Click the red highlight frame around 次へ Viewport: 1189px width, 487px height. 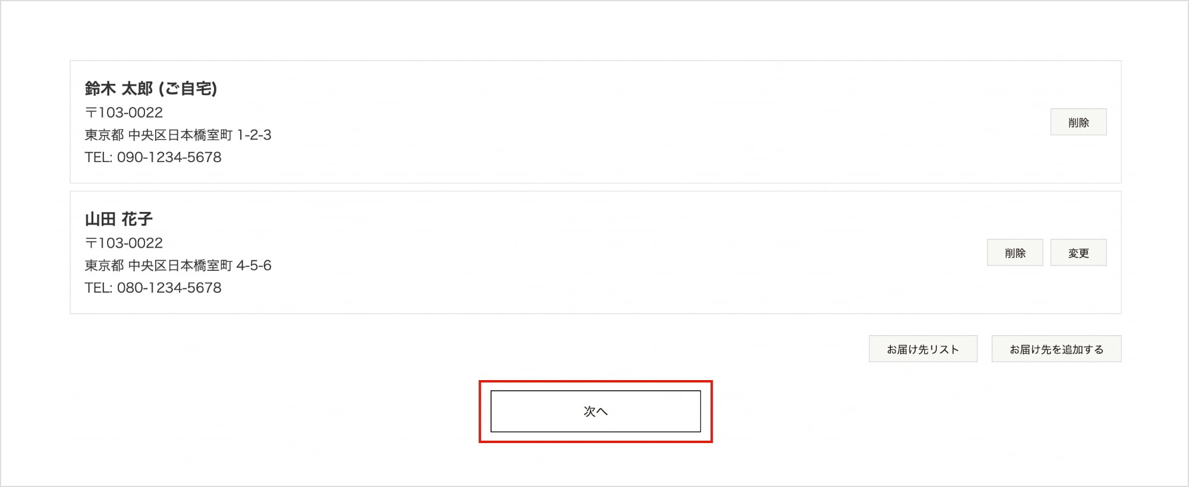[x=595, y=382]
